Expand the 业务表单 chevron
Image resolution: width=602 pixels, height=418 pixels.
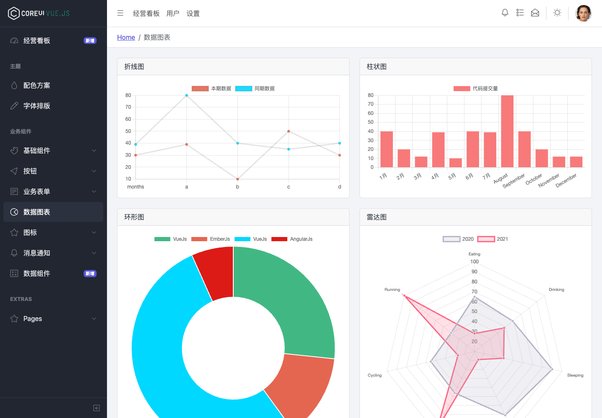click(94, 191)
